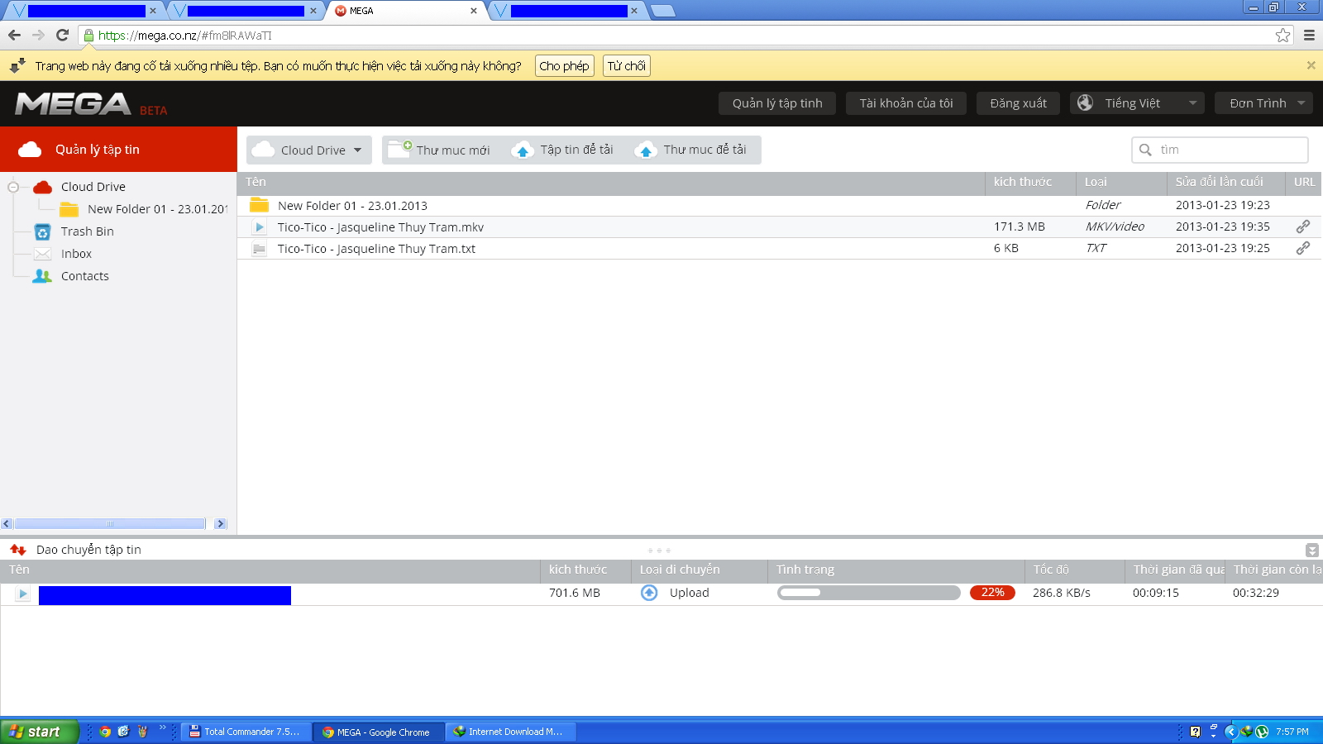Switch to the MEGA browser tab

pyautogui.click(x=405, y=11)
